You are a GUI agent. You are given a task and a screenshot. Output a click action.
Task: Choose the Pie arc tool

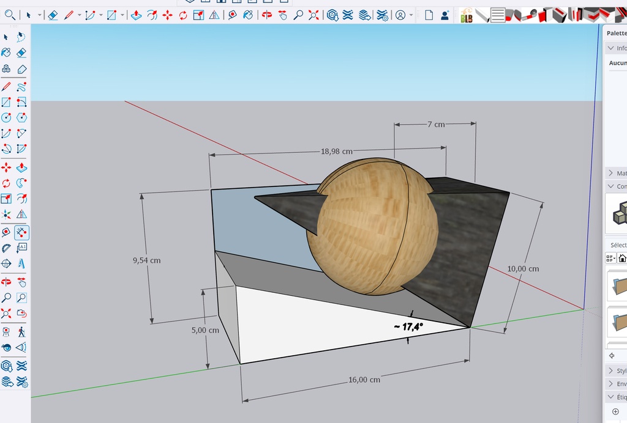(x=21, y=149)
